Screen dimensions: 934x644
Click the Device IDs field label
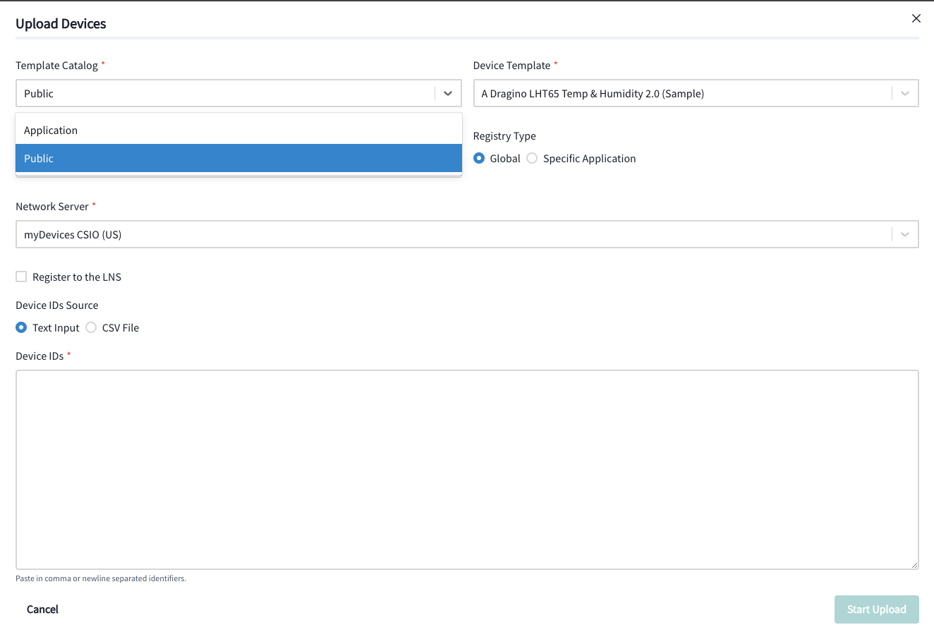[x=40, y=356]
